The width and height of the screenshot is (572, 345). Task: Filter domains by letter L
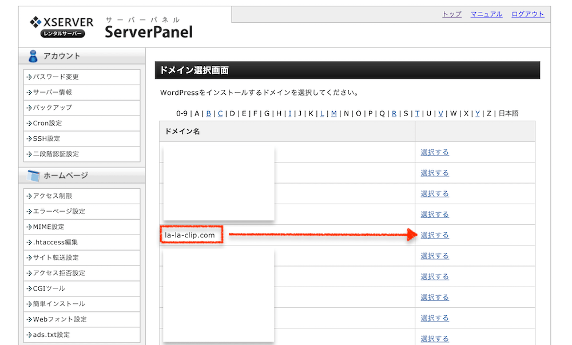tap(322, 113)
